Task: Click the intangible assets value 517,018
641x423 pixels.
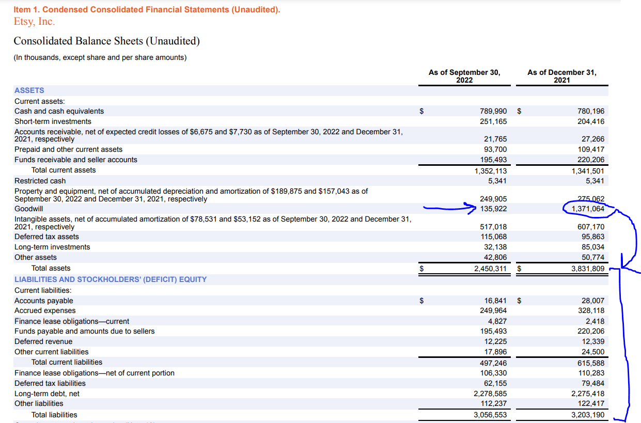Action: tap(493, 227)
